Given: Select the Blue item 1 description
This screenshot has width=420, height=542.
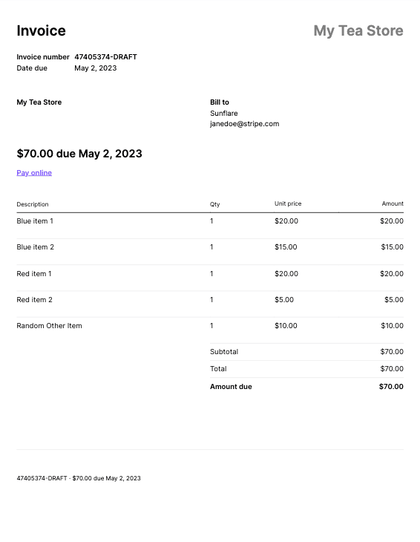Looking at the screenshot, I should 35,221.
